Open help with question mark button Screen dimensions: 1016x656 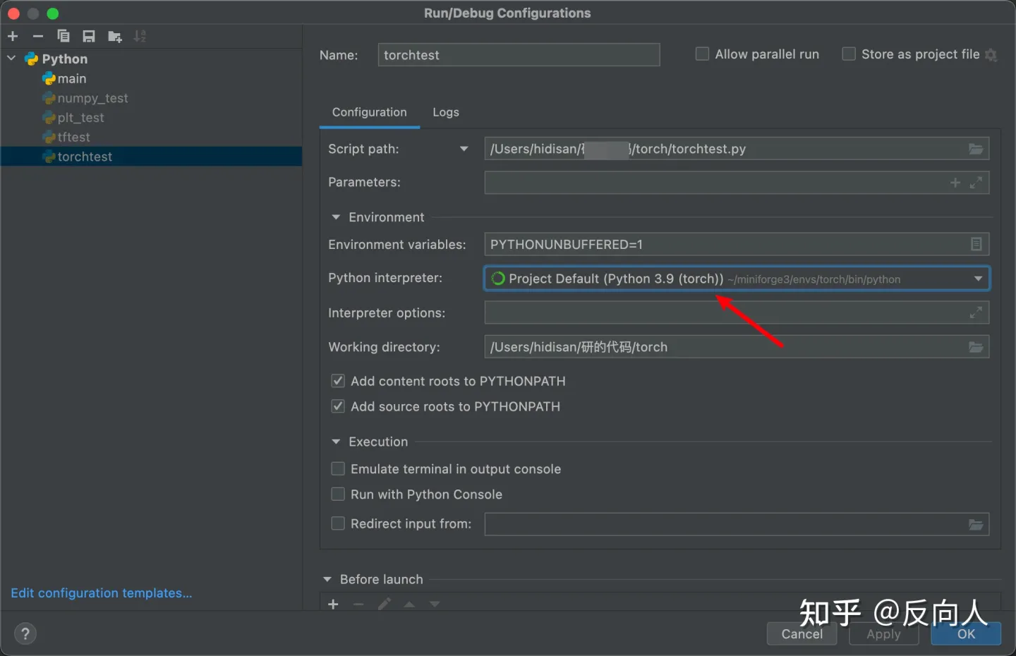pos(25,633)
